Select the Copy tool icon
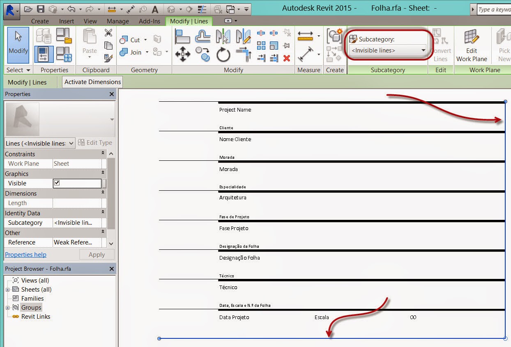Screen dimensions: 511x347 pos(203,54)
